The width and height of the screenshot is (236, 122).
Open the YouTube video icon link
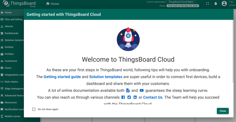tap(142, 90)
